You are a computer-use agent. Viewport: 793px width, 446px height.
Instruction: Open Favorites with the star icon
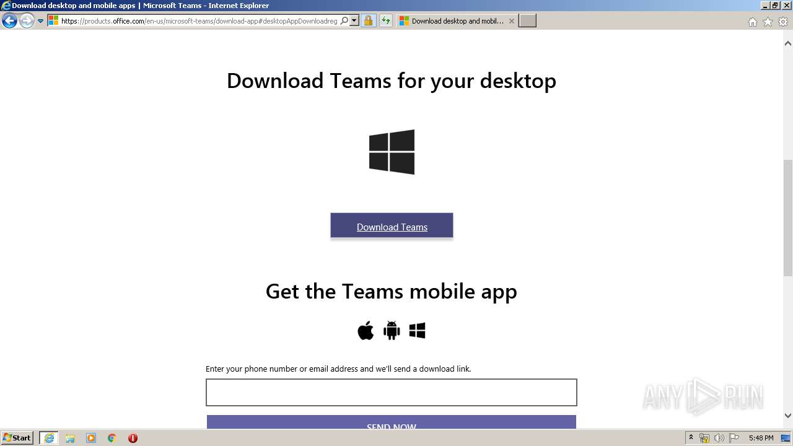point(768,22)
